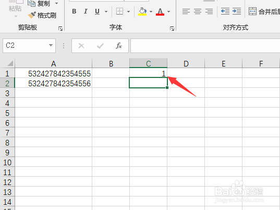This screenshot has height=210, width=280.
Task: Open the Name Box dropdown arrow
Action: (51, 45)
